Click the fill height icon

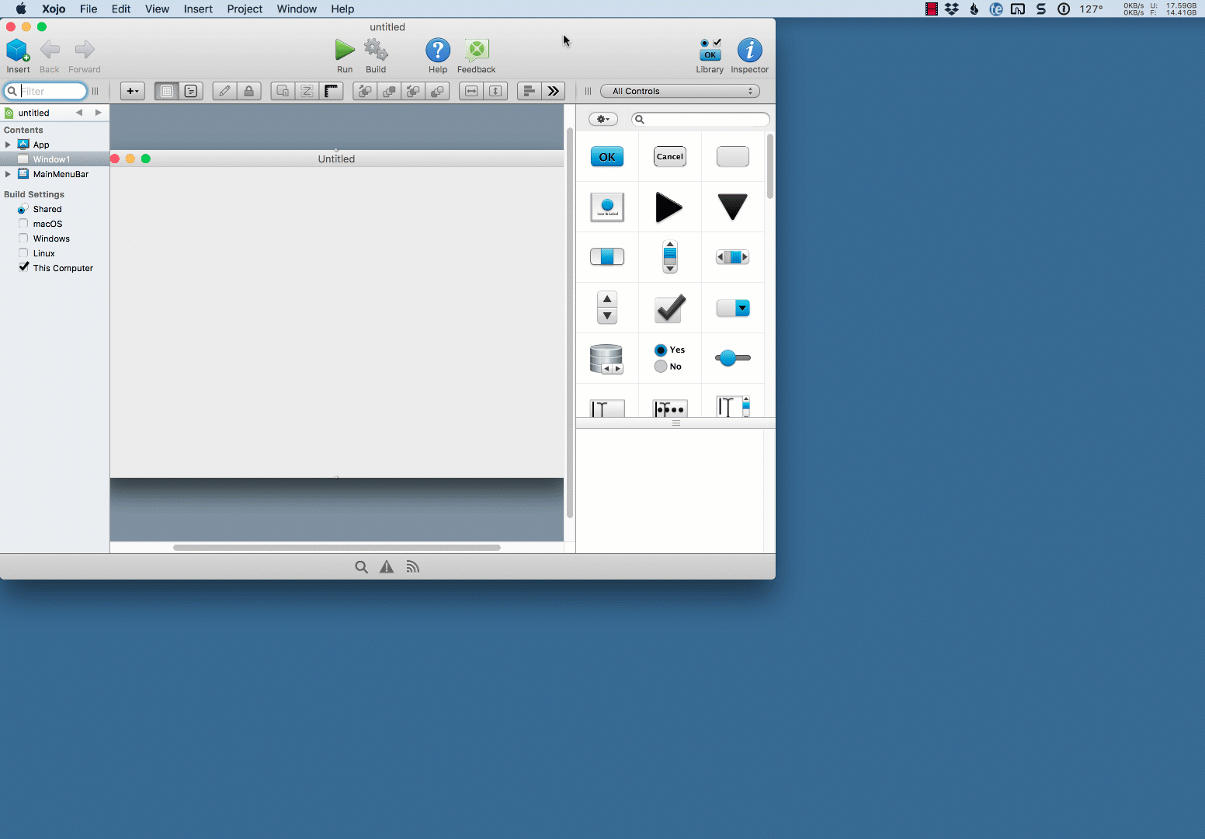coord(495,92)
